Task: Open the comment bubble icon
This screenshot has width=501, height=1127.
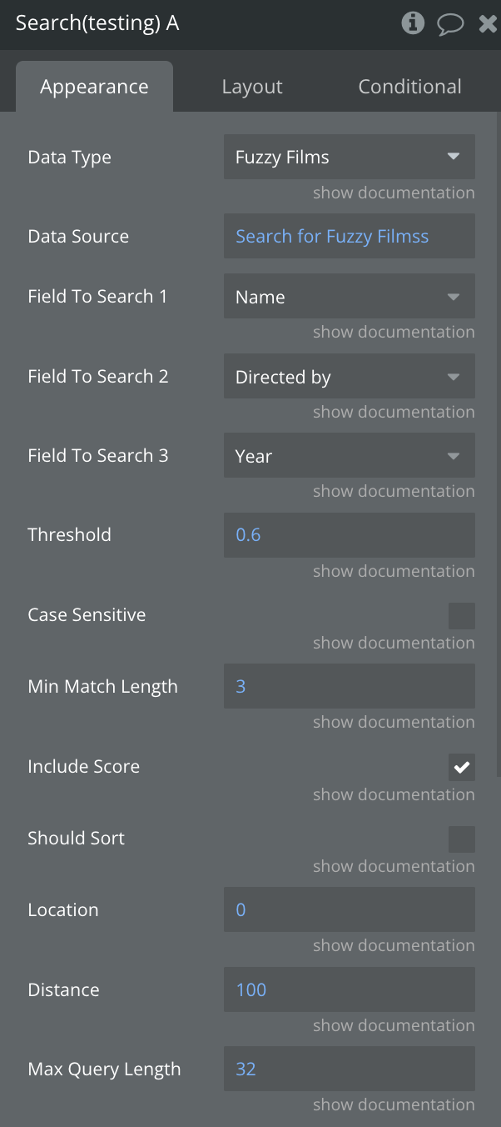Action: [450, 23]
